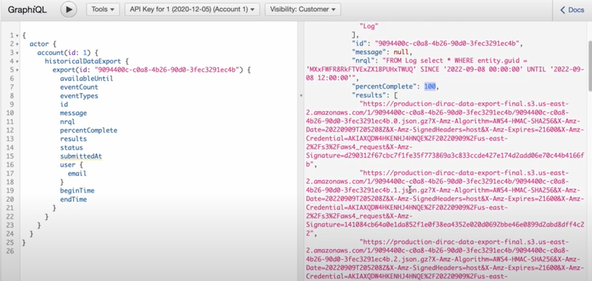
Task: Click the "nrql" key in response
Action: [x=363, y=61]
